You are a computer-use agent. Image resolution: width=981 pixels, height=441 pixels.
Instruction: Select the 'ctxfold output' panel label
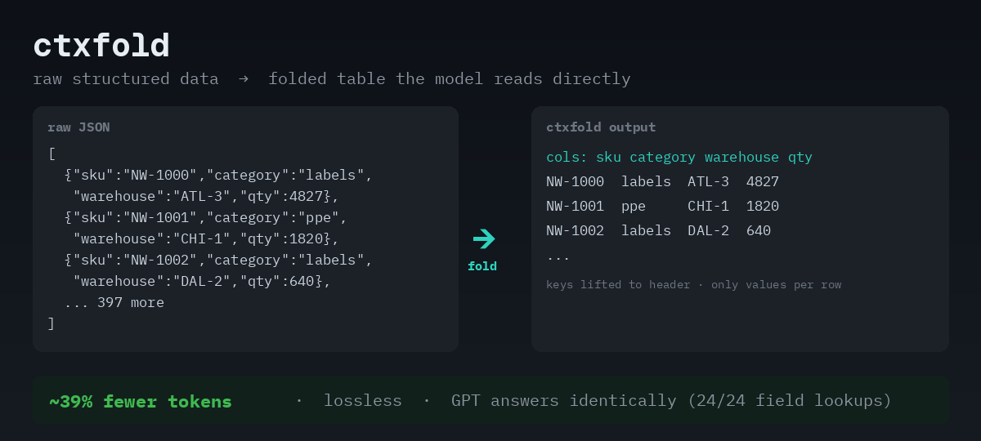point(601,127)
